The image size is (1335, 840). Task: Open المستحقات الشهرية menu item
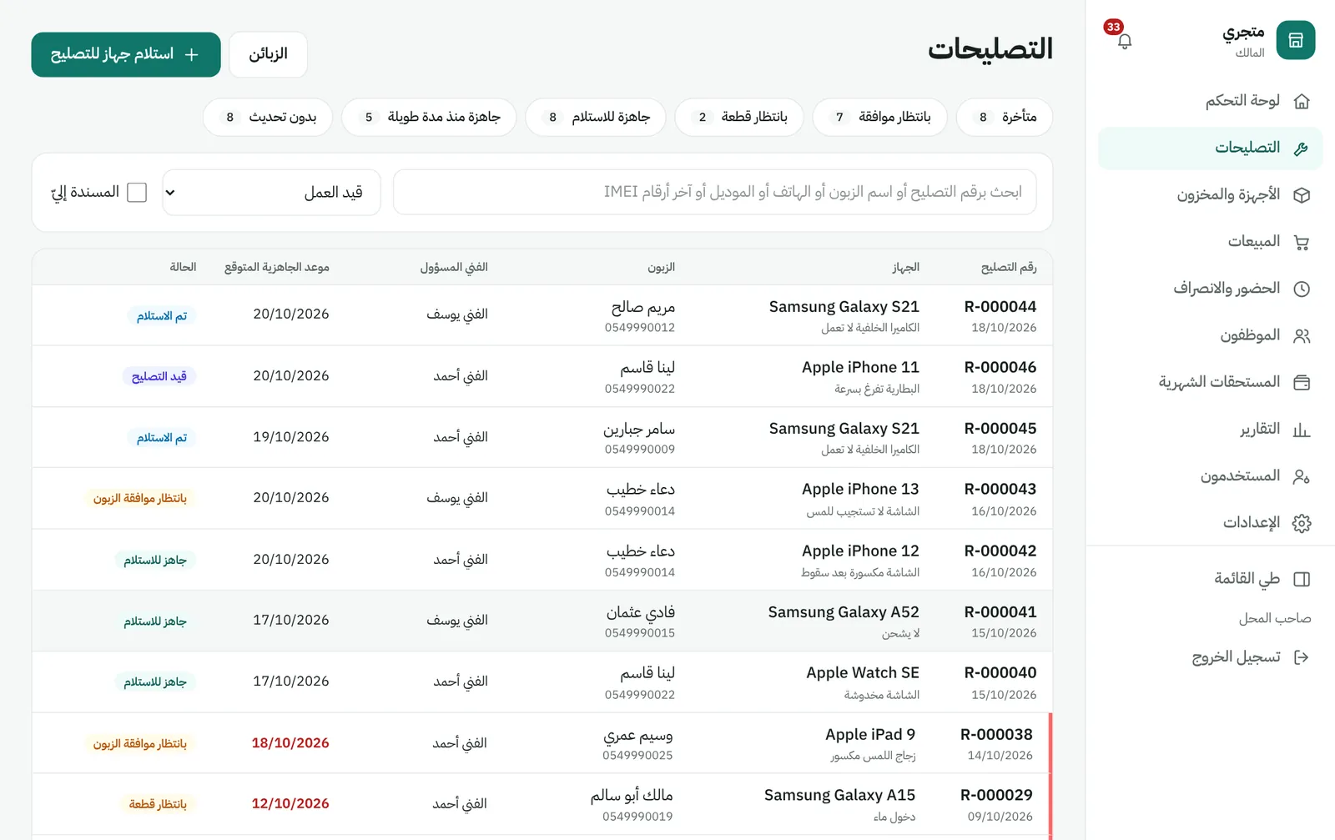pyautogui.click(x=1210, y=382)
